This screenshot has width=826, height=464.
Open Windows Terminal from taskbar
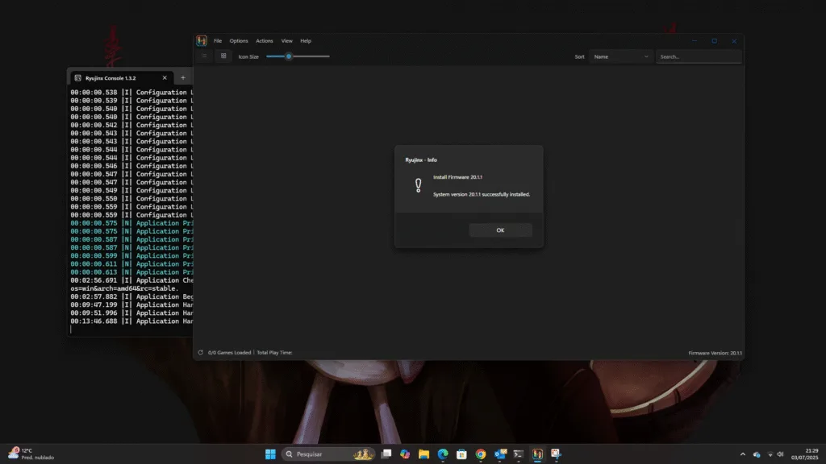tap(519, 454)
